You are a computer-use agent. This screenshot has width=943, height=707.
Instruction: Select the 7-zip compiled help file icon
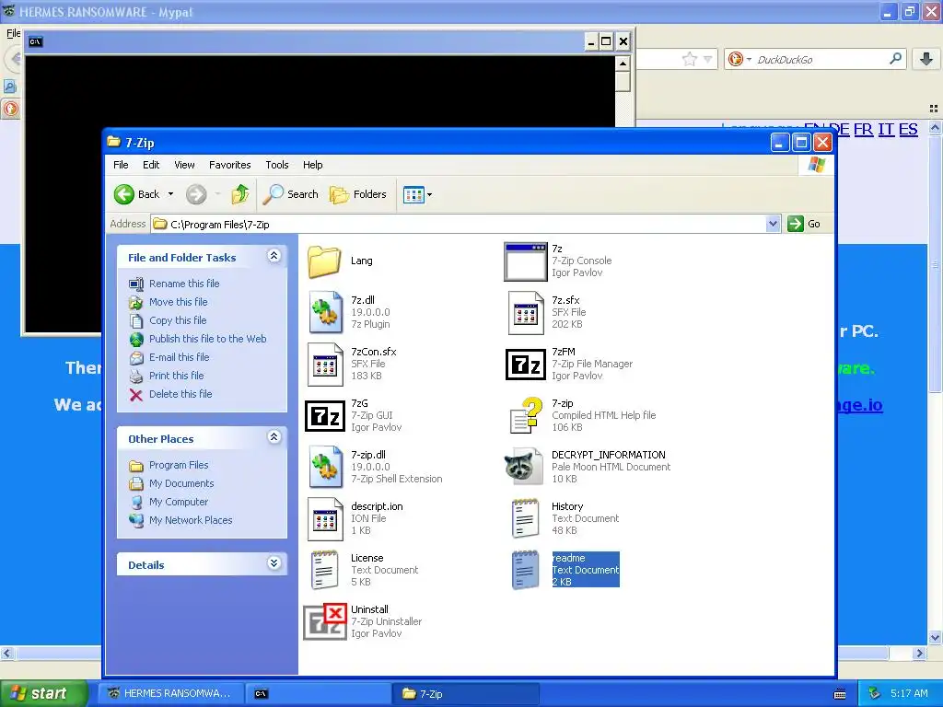click(x=526, y=415)
